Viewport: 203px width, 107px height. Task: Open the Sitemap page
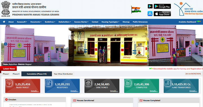(126, 22)
